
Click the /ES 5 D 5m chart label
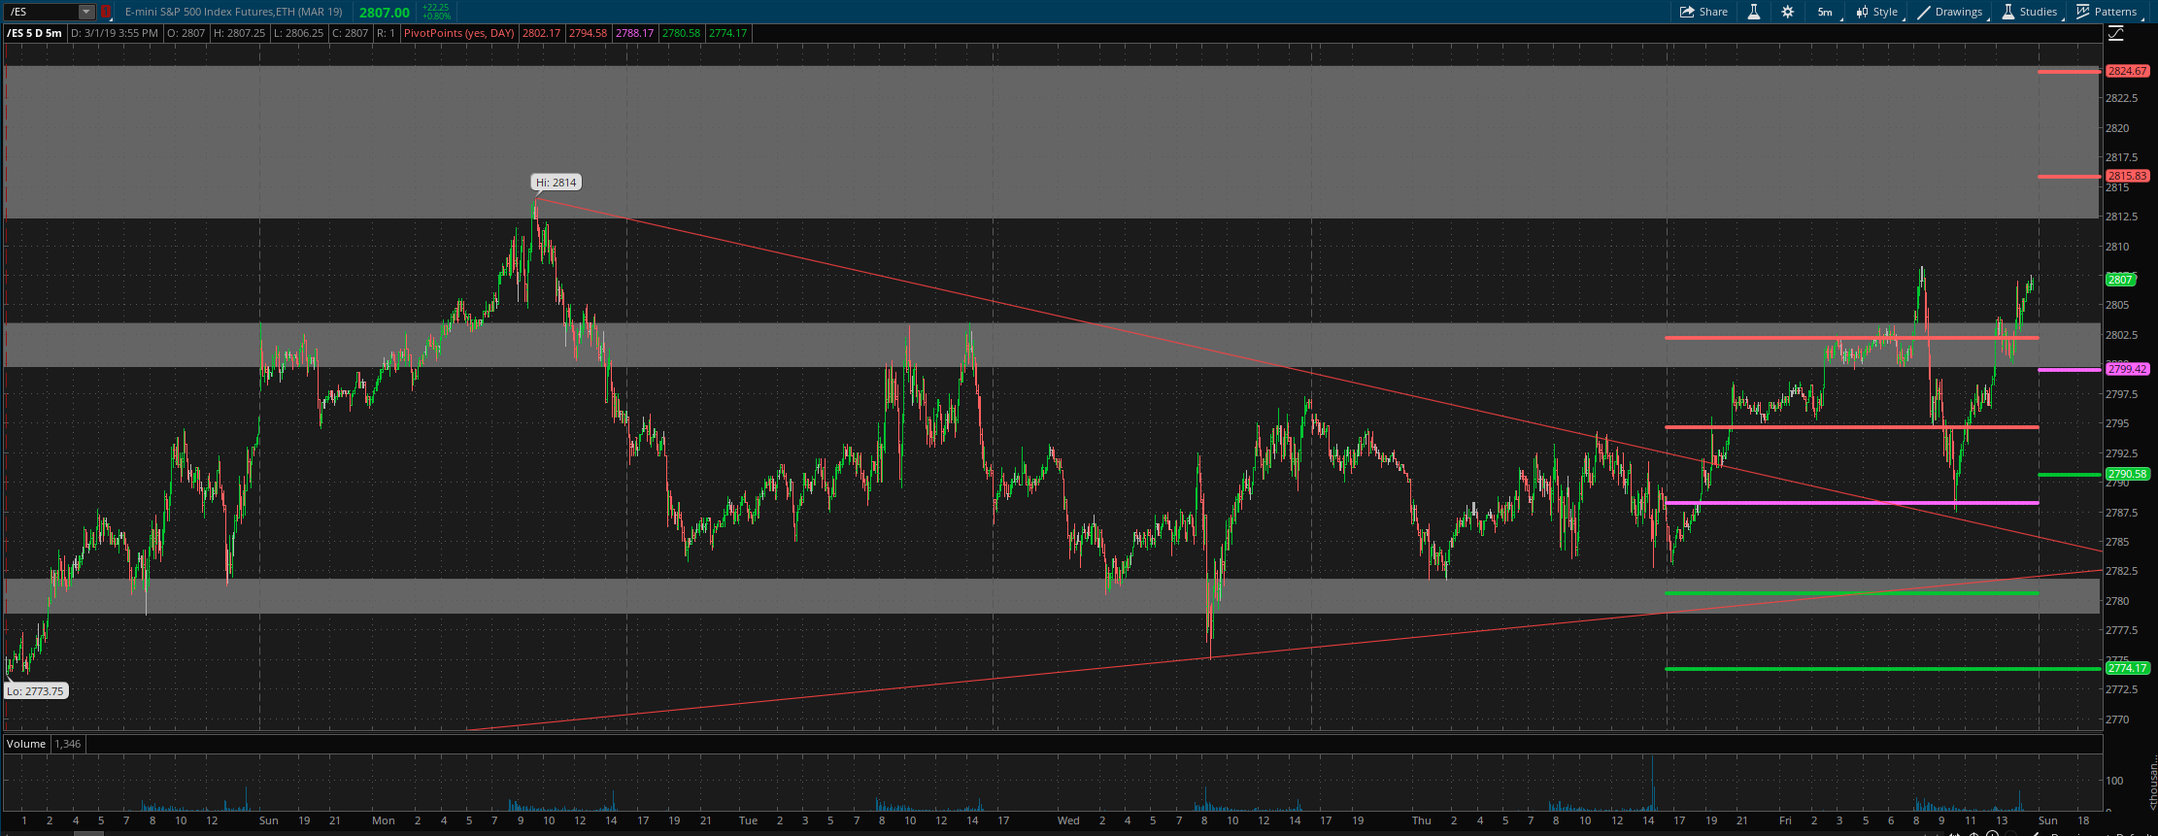point(35,33)
